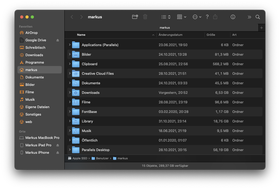
Task: Expand the Downloads folder disclosure triangle
Action: (x=70, y=93)
